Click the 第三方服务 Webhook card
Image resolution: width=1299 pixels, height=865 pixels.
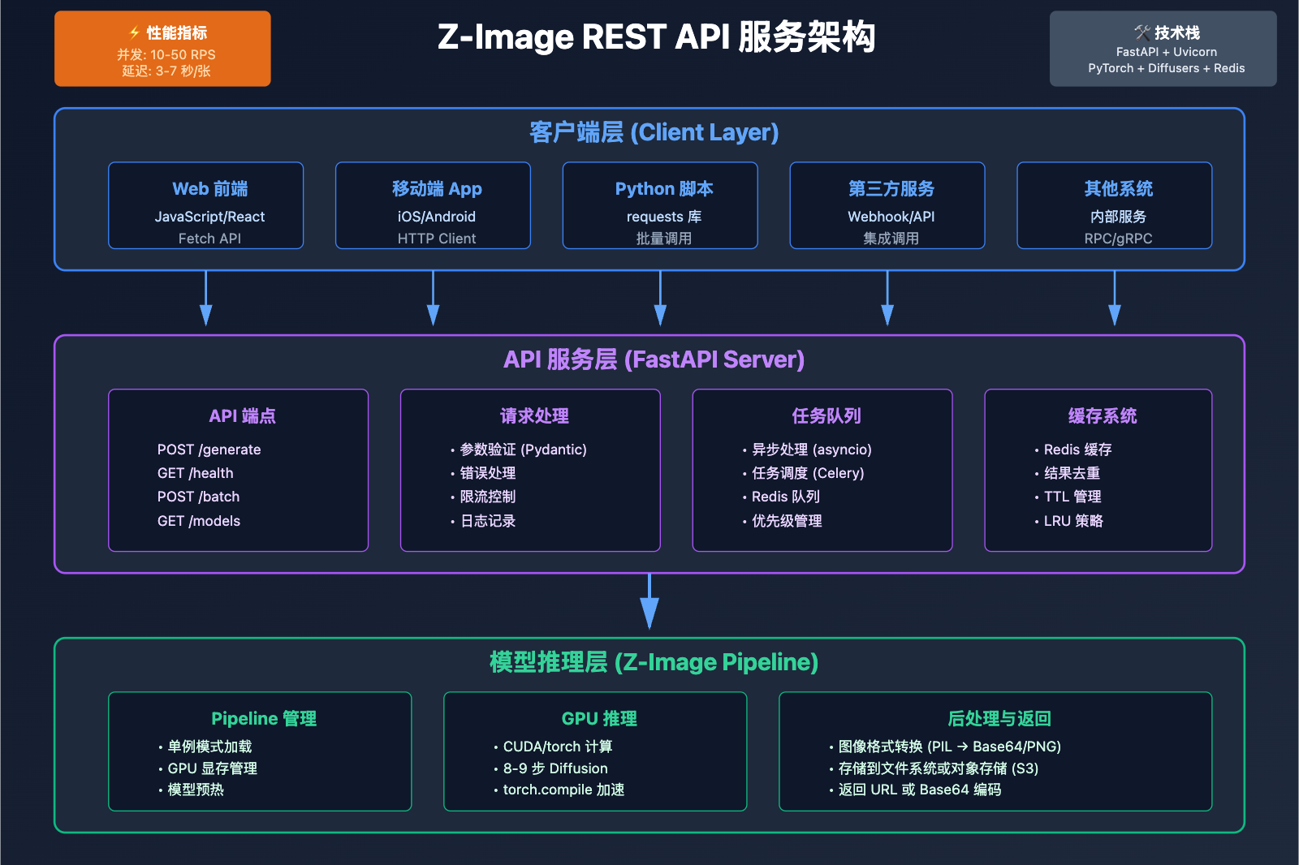pyautogui.click(x=887, y=204)
